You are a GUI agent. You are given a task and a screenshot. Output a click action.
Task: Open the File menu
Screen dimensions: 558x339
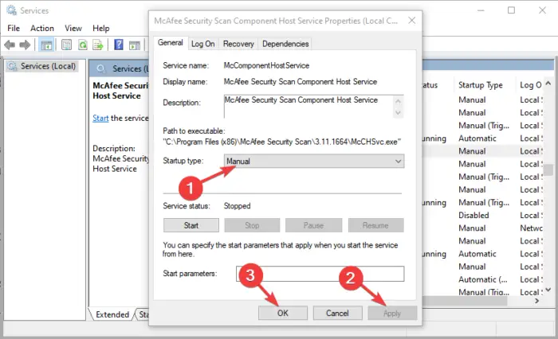coord(14,28)
